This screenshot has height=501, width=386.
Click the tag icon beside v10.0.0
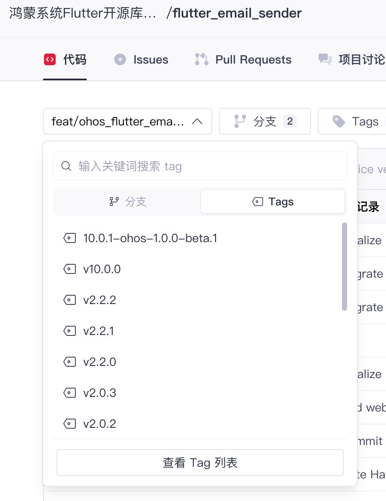click(70, 269)
